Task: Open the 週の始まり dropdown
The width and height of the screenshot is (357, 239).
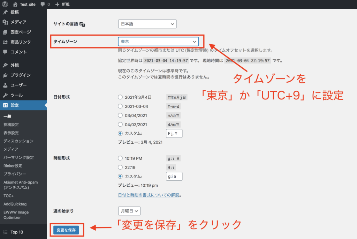Action: 129,211
